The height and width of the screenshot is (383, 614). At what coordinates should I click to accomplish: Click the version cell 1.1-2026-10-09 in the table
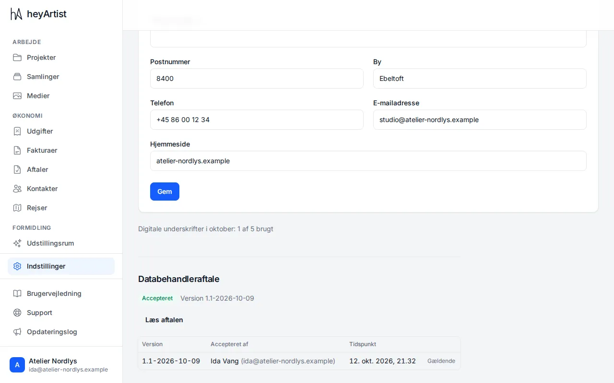click(x=171, y=361)
